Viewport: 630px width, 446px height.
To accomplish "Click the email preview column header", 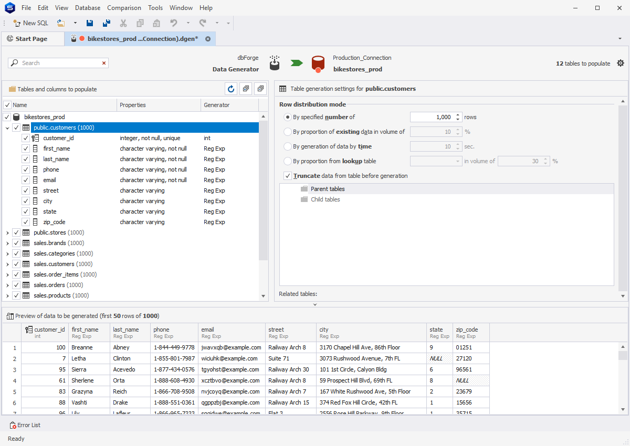I will pyautogui.click(x=232, y=333).
